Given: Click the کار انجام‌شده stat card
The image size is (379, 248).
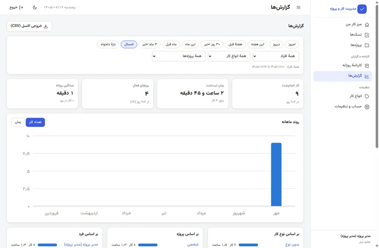Looking at the screenshot, I should point(268,94).
